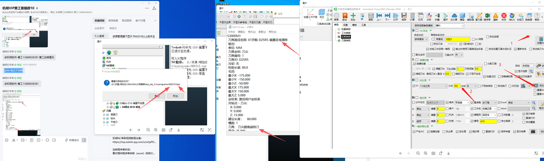This screenshot has height=161, width=544.
Task: Open the 右下角 reference corner dropdown
Action: (489, 103)
